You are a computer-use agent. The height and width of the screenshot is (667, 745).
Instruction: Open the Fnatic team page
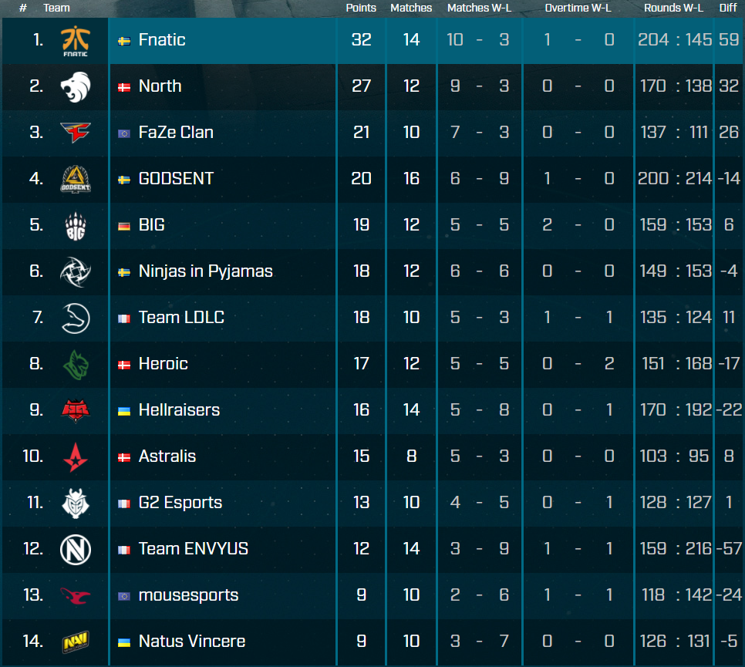[x=162, y=40]
